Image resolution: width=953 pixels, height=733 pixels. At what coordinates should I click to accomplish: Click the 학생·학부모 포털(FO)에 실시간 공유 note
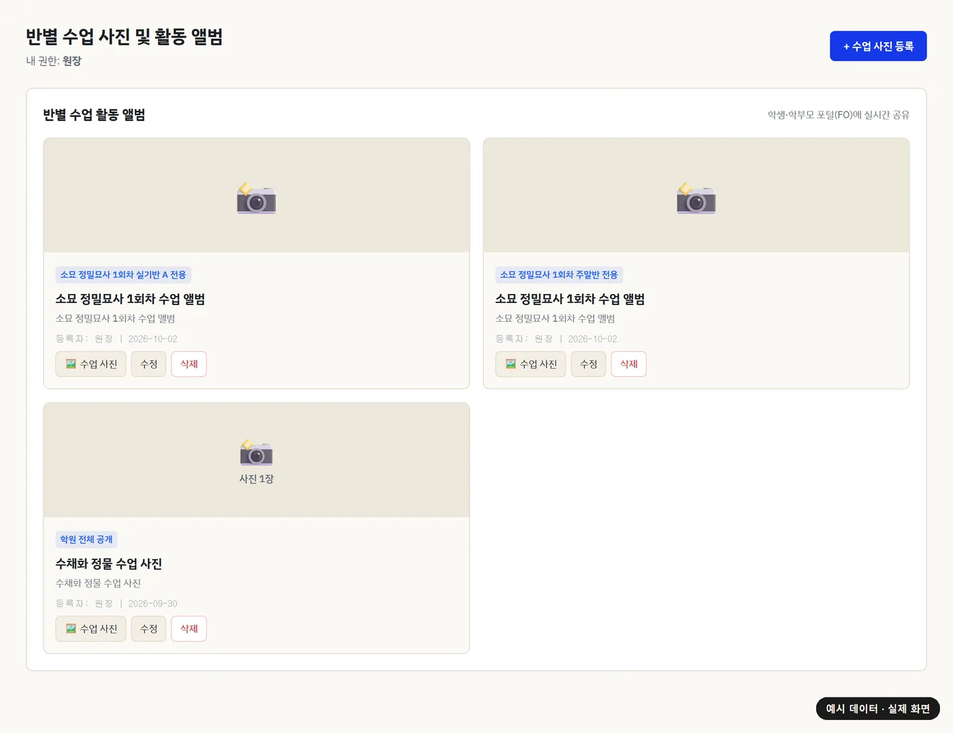tap(838, 115)
